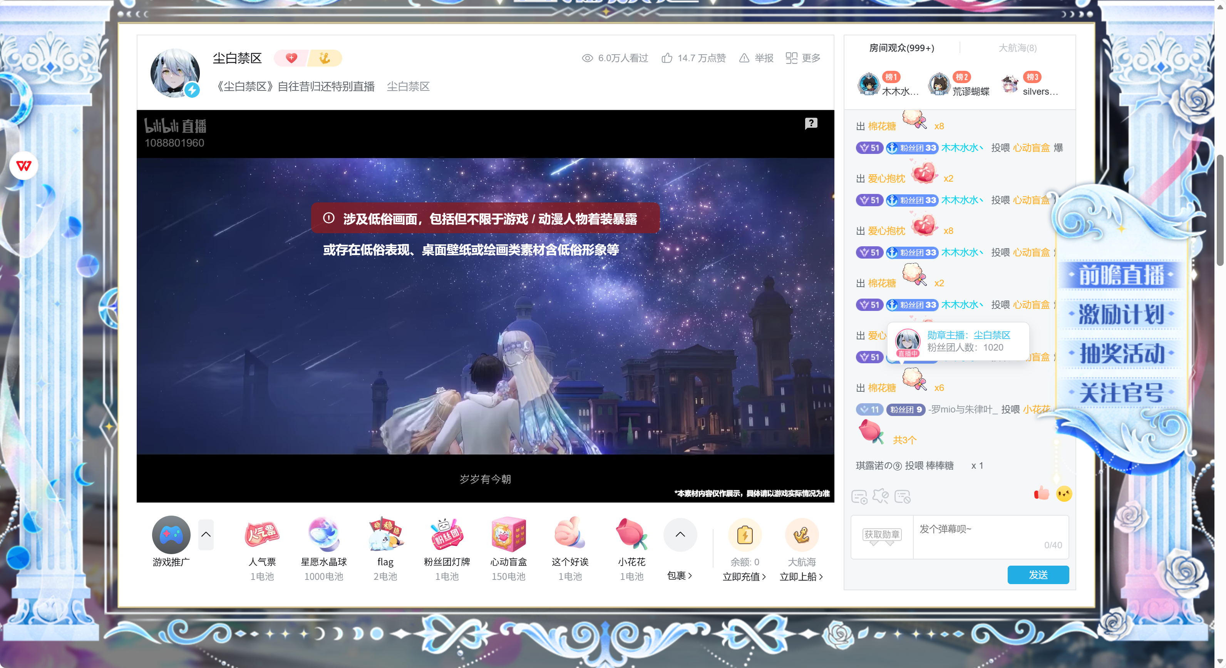Click the page vertical scrollbar on the right edge

[1220, 210]
